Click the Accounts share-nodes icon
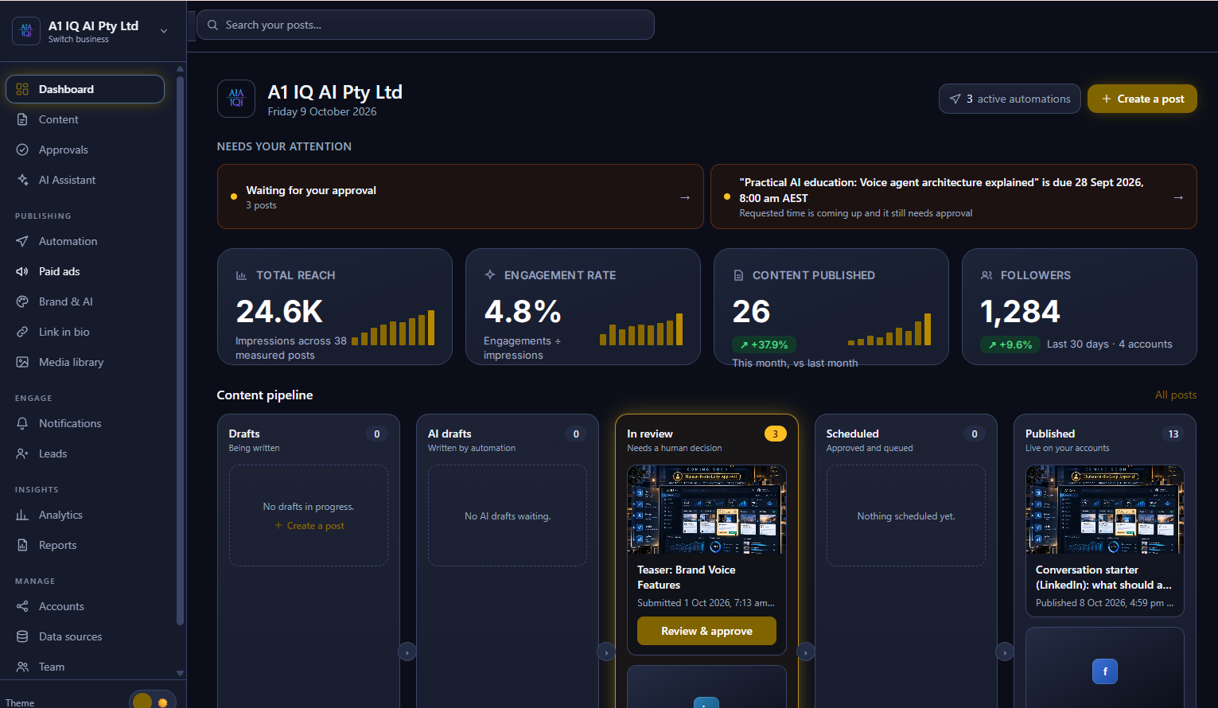1218x708 pixels. tap(22, 606)
